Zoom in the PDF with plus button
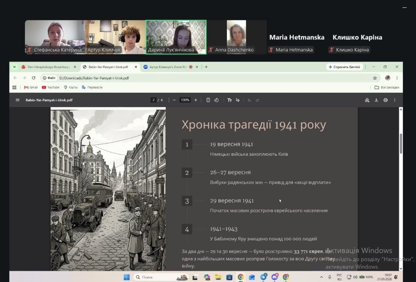Viewport: 416px width, 282px height. pyautogui.click(x=196, y=100)
